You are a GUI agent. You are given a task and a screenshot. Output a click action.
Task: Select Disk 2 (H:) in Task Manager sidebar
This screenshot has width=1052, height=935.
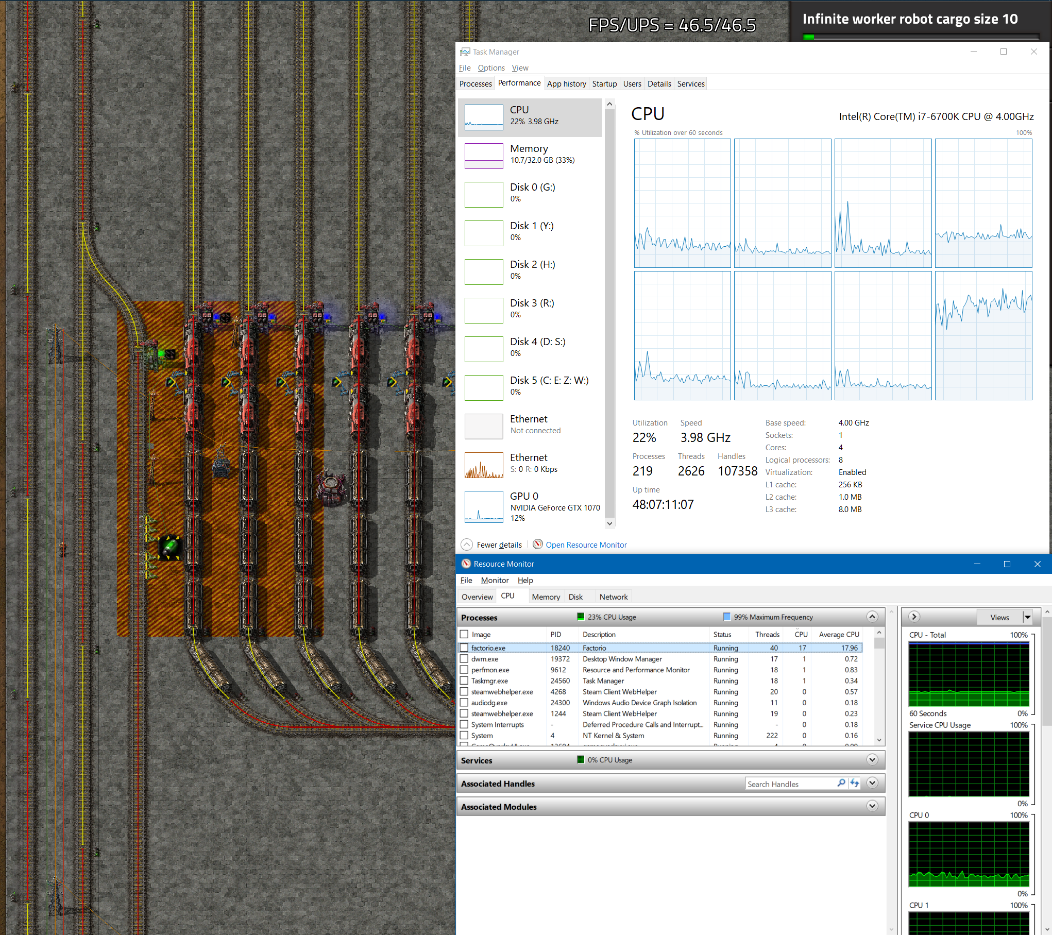[x=530, y=271]
